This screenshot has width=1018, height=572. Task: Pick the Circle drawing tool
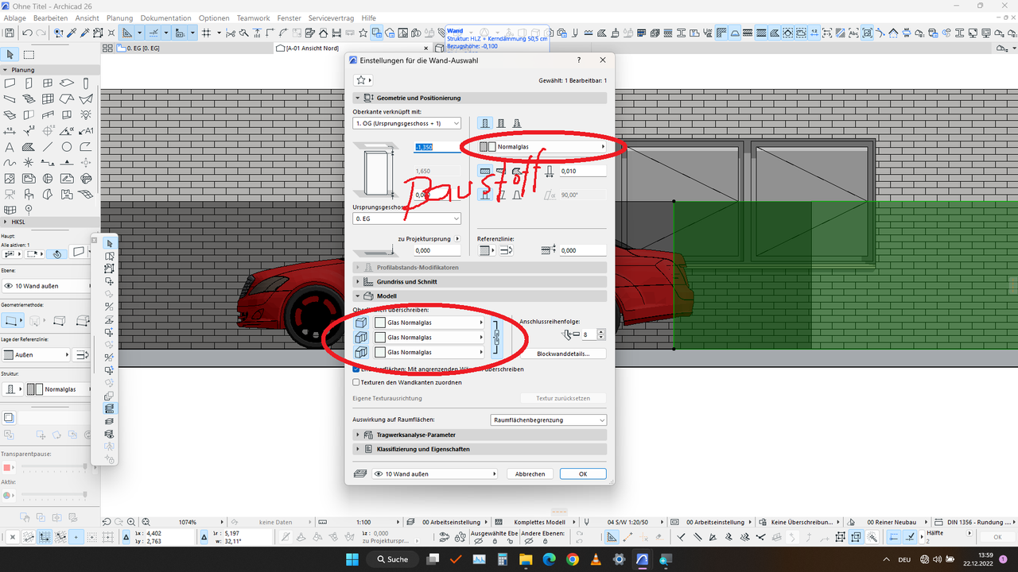coord(66,146)
